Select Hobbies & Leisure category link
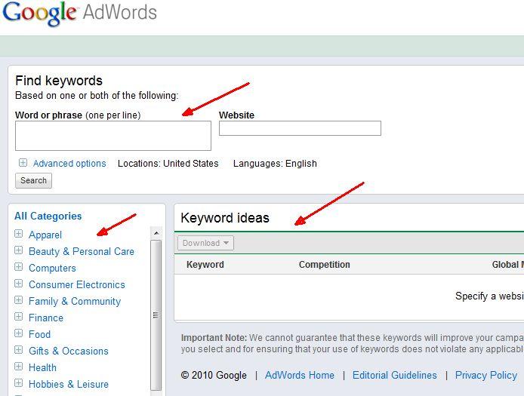524x396 pixels. 69,385
